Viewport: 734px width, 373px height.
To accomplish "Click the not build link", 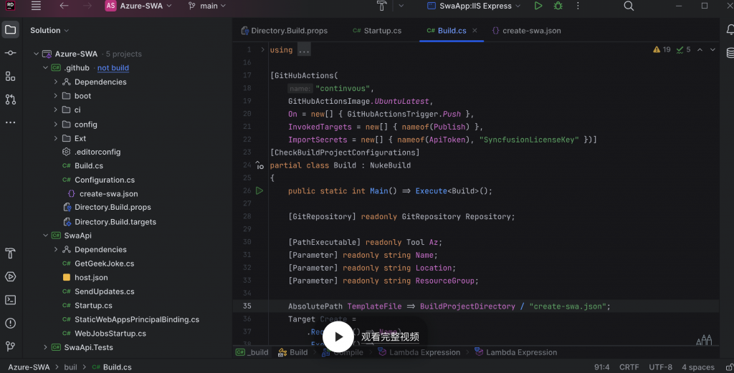I will [113, 68].
